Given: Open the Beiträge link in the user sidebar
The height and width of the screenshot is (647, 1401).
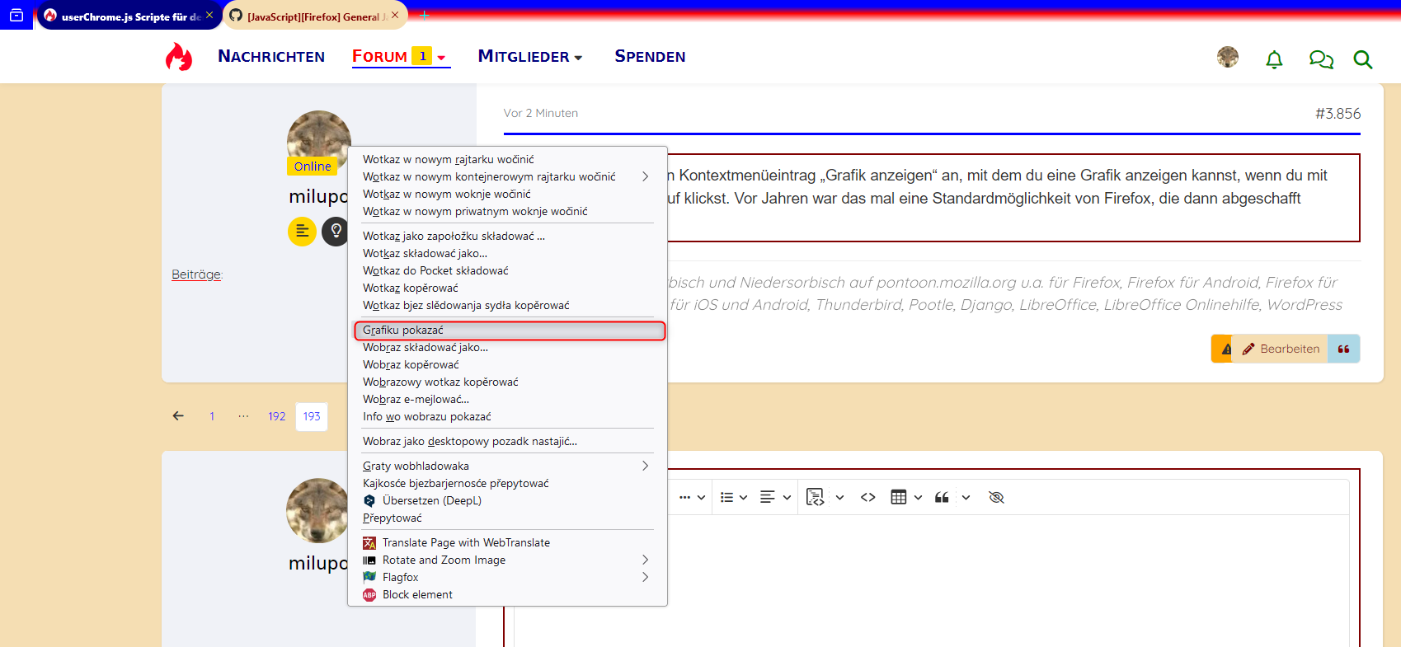Looking at the screenshot, I should [196, 274].
